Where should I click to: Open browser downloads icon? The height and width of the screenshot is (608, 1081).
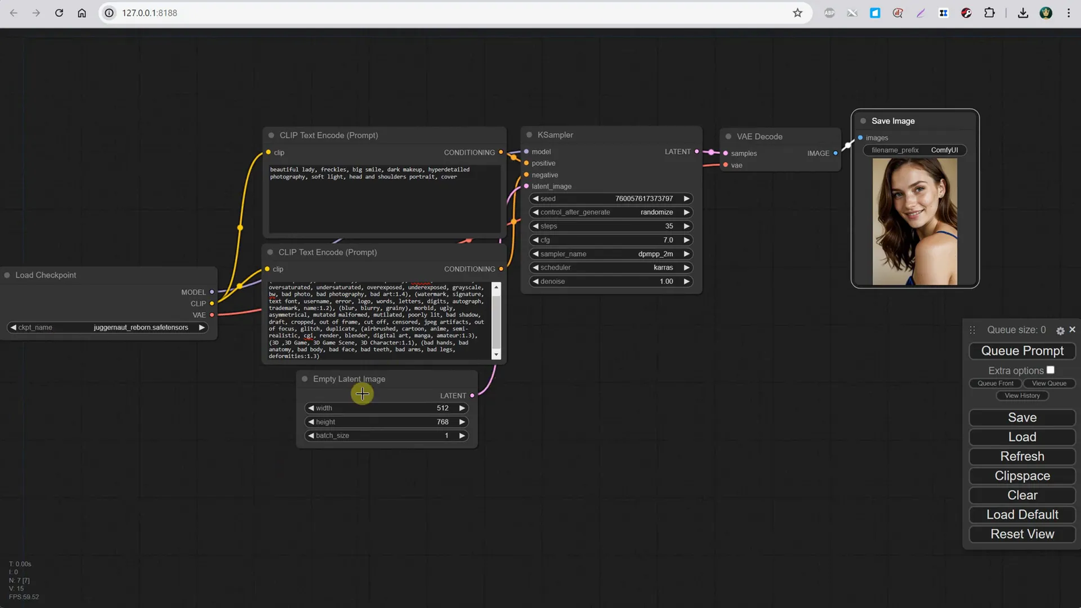coord(1023,13)
